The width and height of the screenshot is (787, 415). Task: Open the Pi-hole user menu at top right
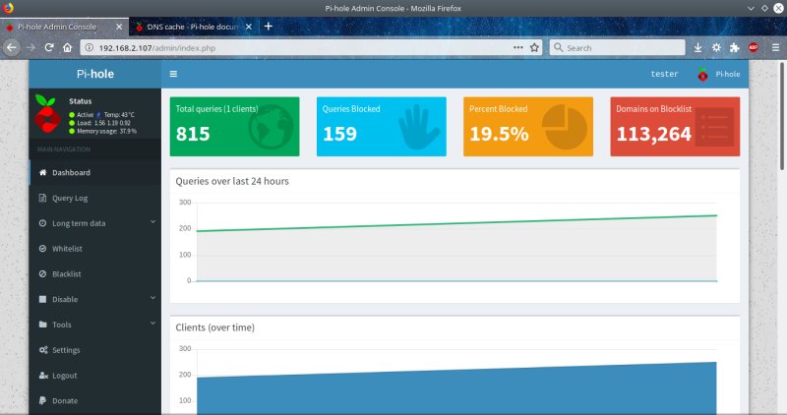pos(718,75)
